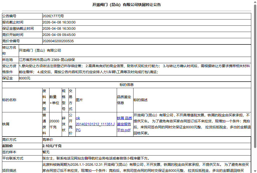
Task: Select the page title 开滋阀门（昆山）有限公司铁屑转让公告
Action: [126, 5]
